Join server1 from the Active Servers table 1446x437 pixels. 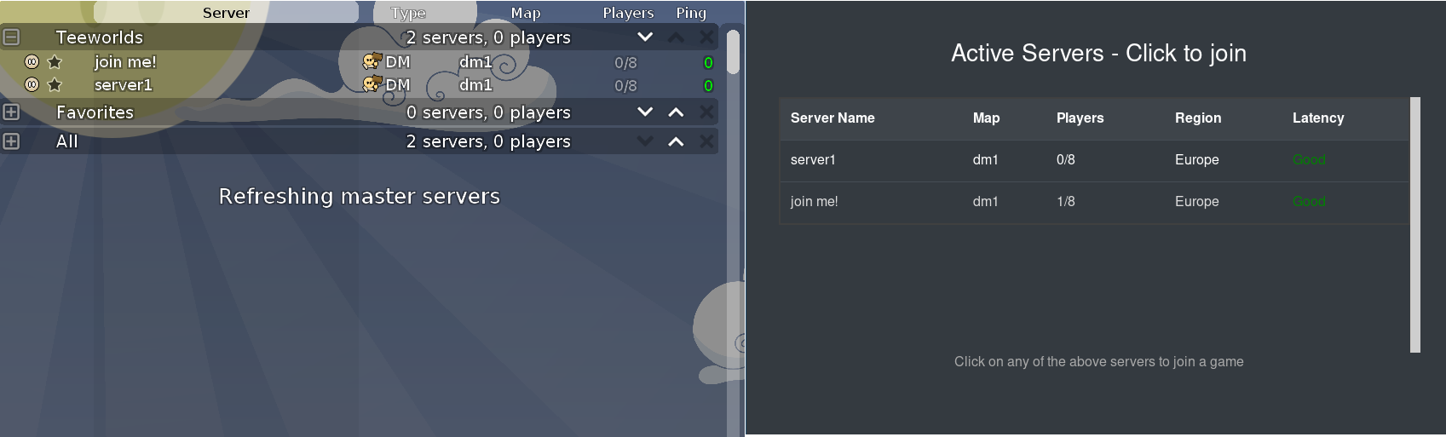[x=1094, y=160]
